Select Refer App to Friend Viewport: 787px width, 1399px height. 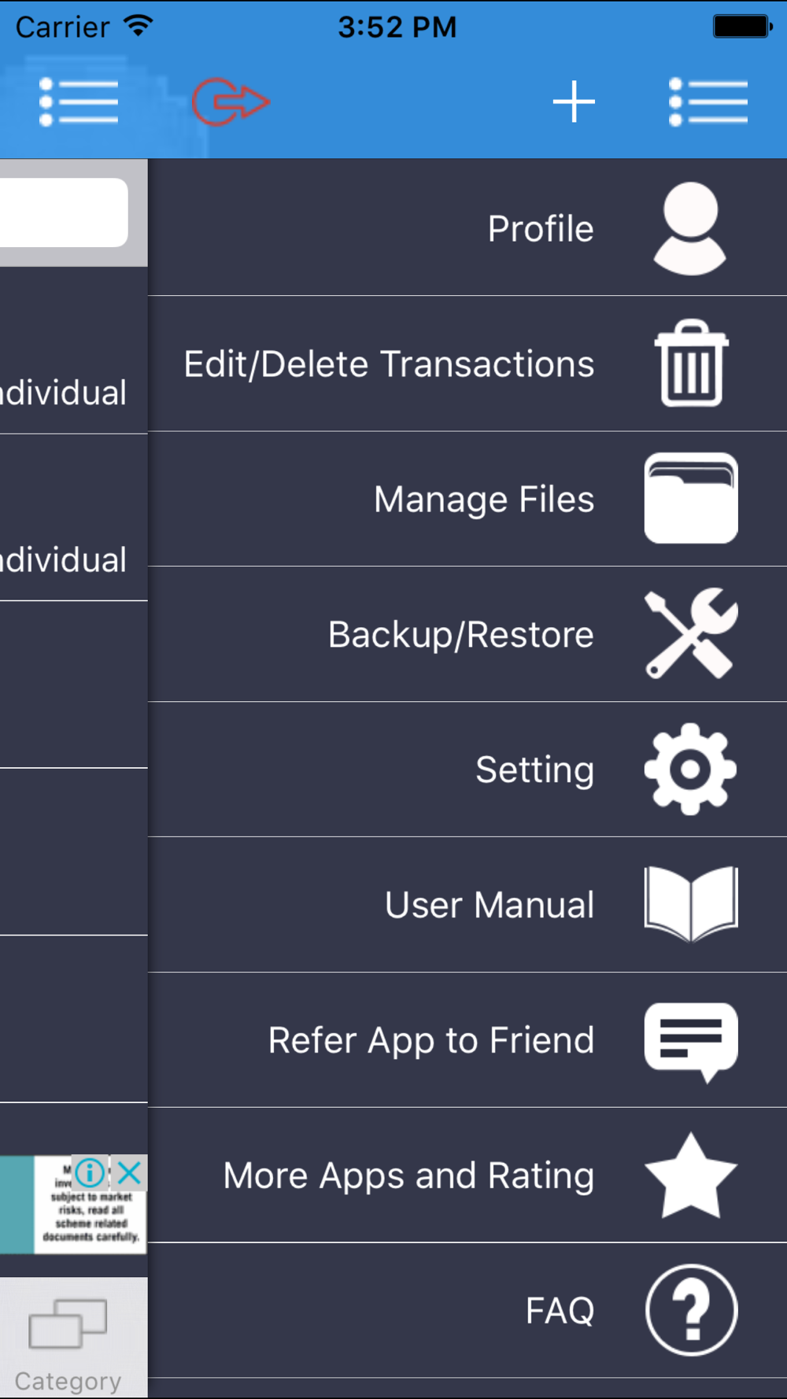tap(467, 1040)
